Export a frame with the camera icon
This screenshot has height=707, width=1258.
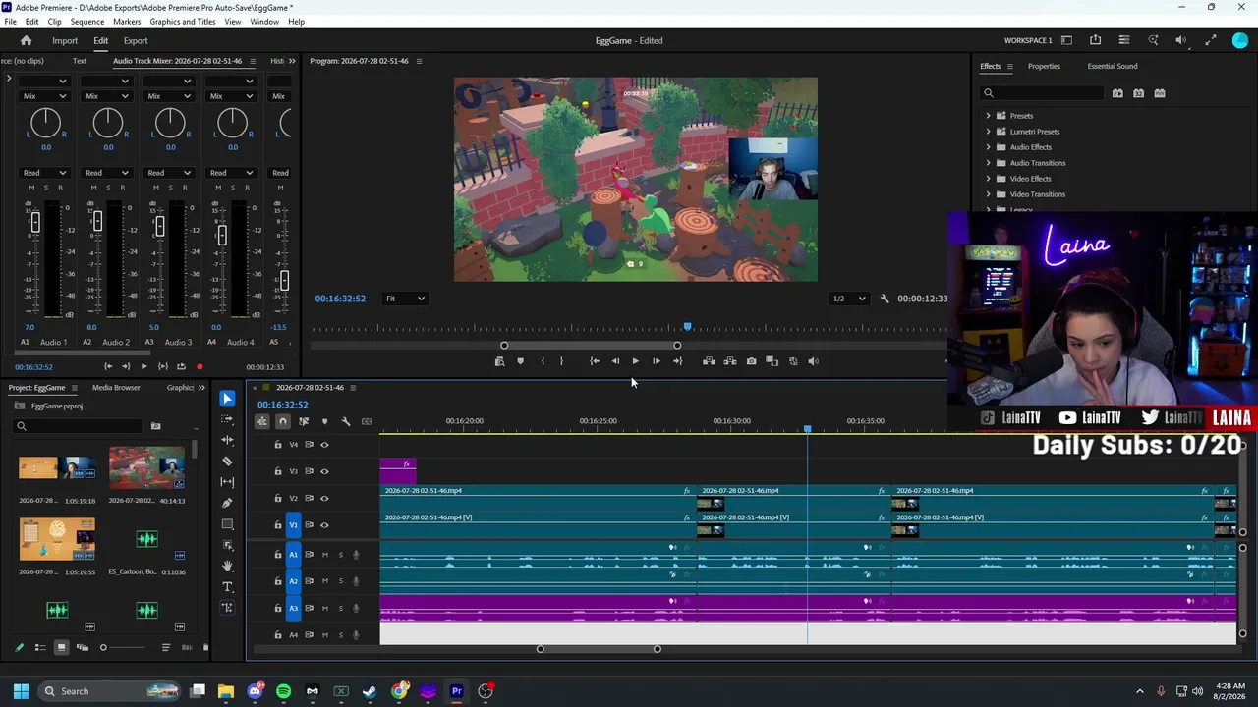click(751, 361)
